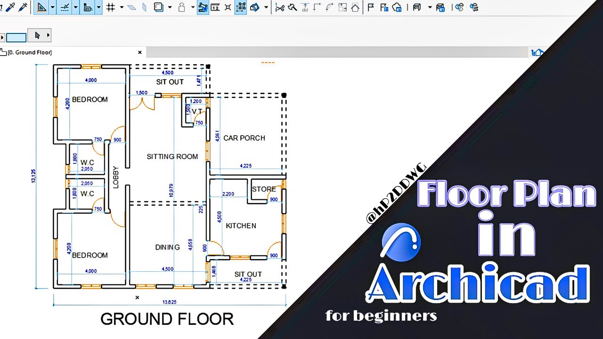Select the 13,625 overall width dimension
603x339 pixels.
[170, 302]
